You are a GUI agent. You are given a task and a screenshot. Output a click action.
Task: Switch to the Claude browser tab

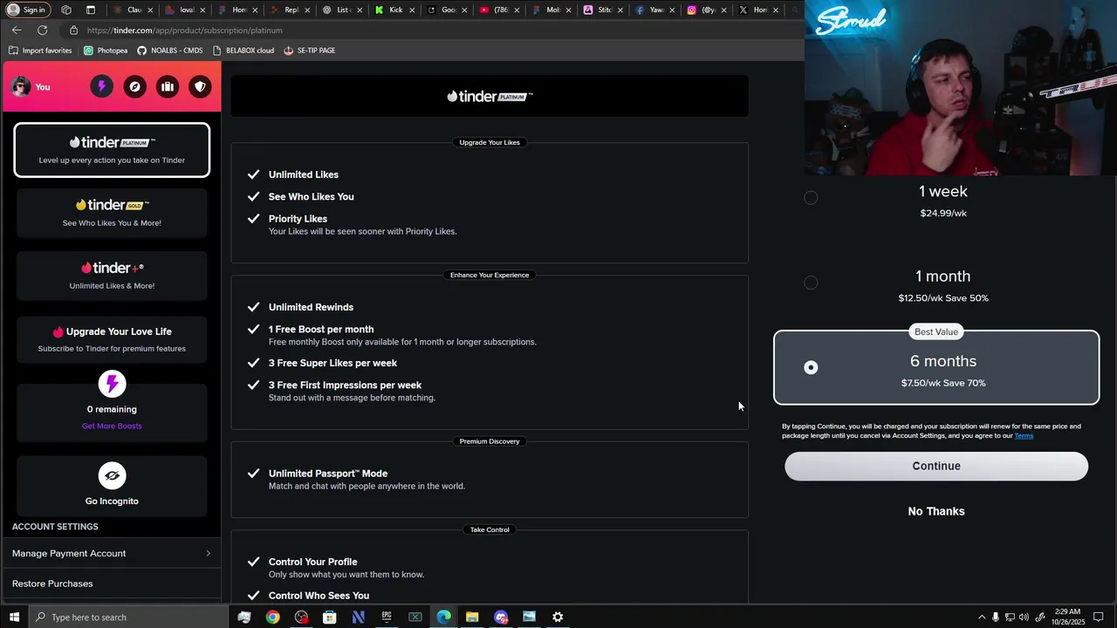pyautogui.click(x=134, y=10)
